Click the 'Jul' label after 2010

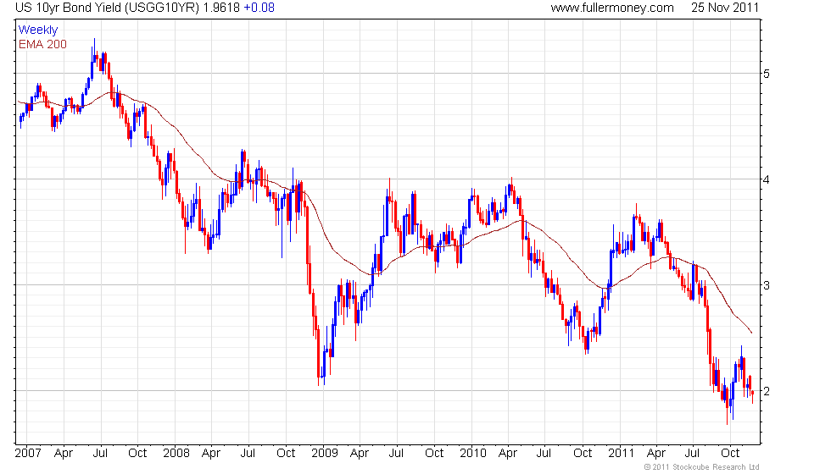544,453
